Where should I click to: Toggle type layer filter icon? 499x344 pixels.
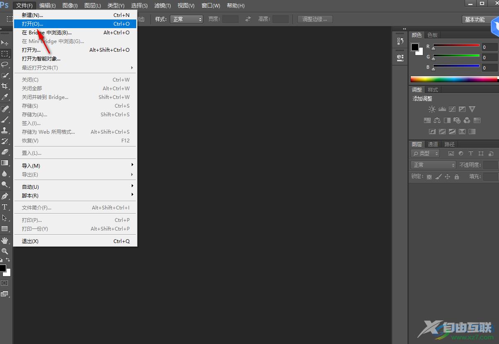point(471,154)
